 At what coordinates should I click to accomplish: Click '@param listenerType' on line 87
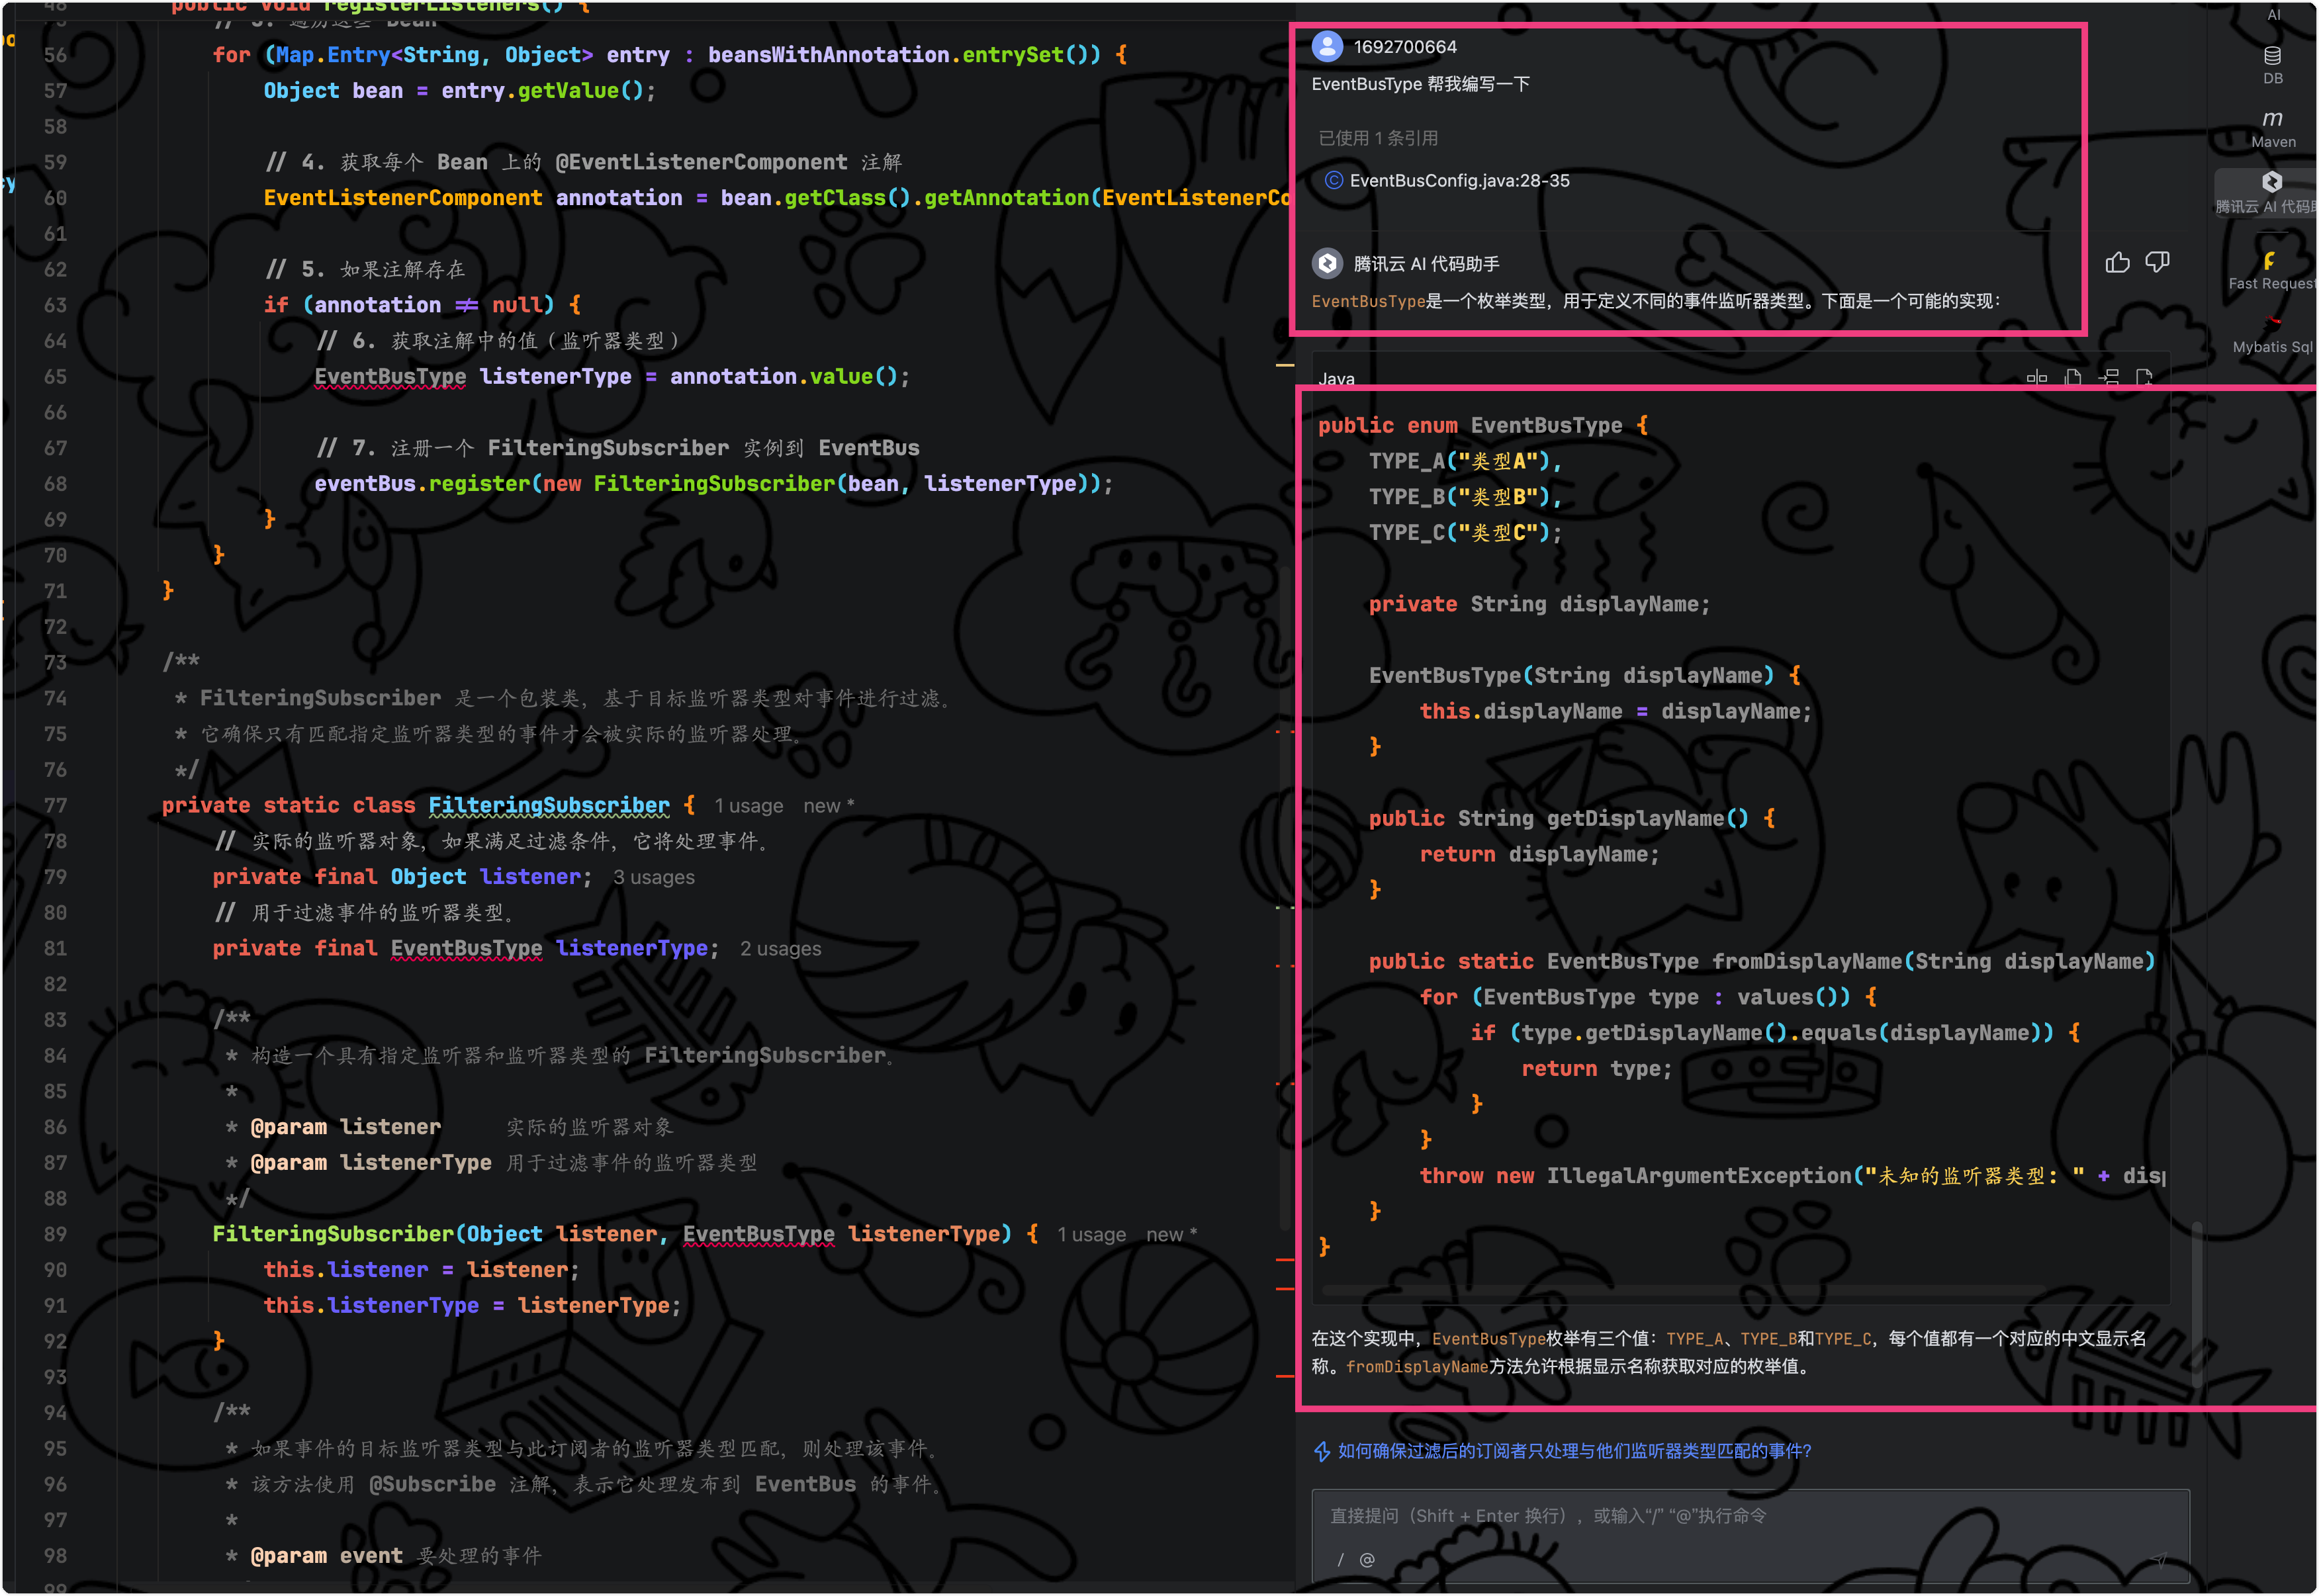click(370, 1163)
